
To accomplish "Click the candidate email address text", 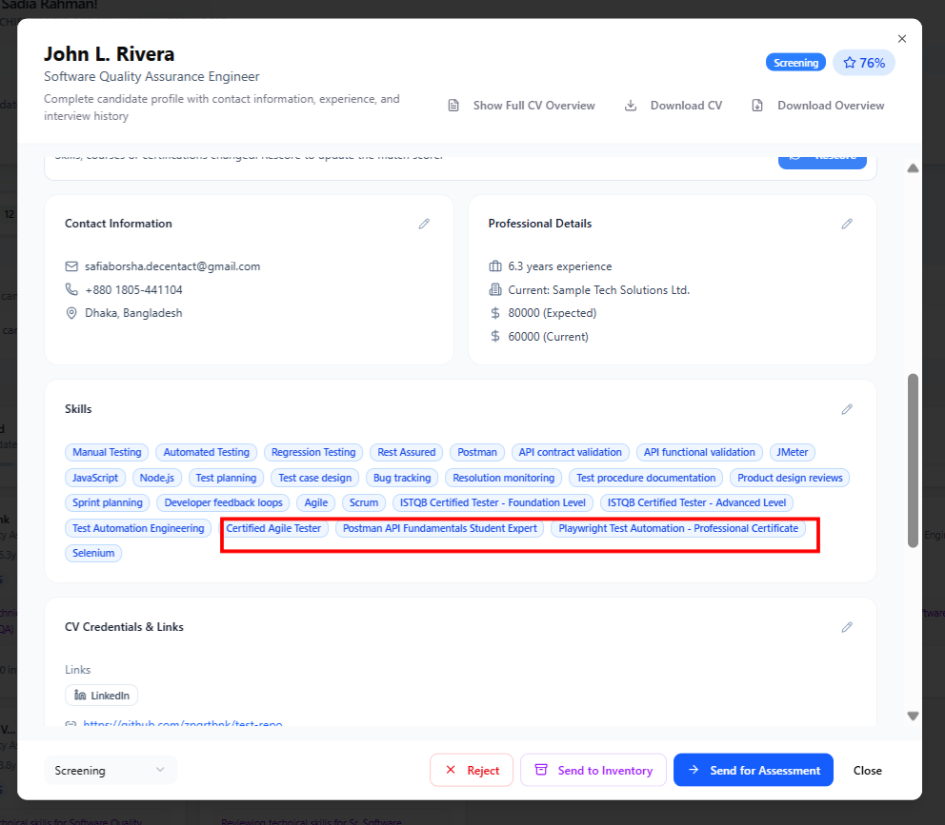I will tap(172, 266).
